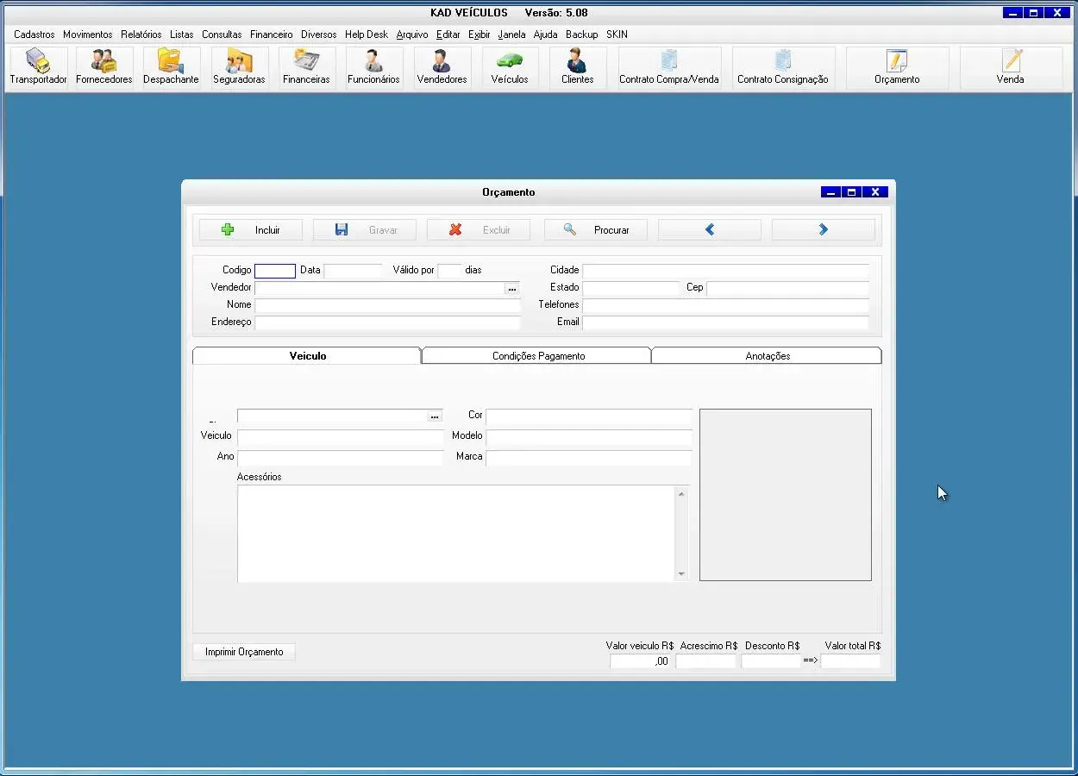1078x776 pixels.
Task: Switch to Condições Pagamento tab
Action: [x=538, y=356]
